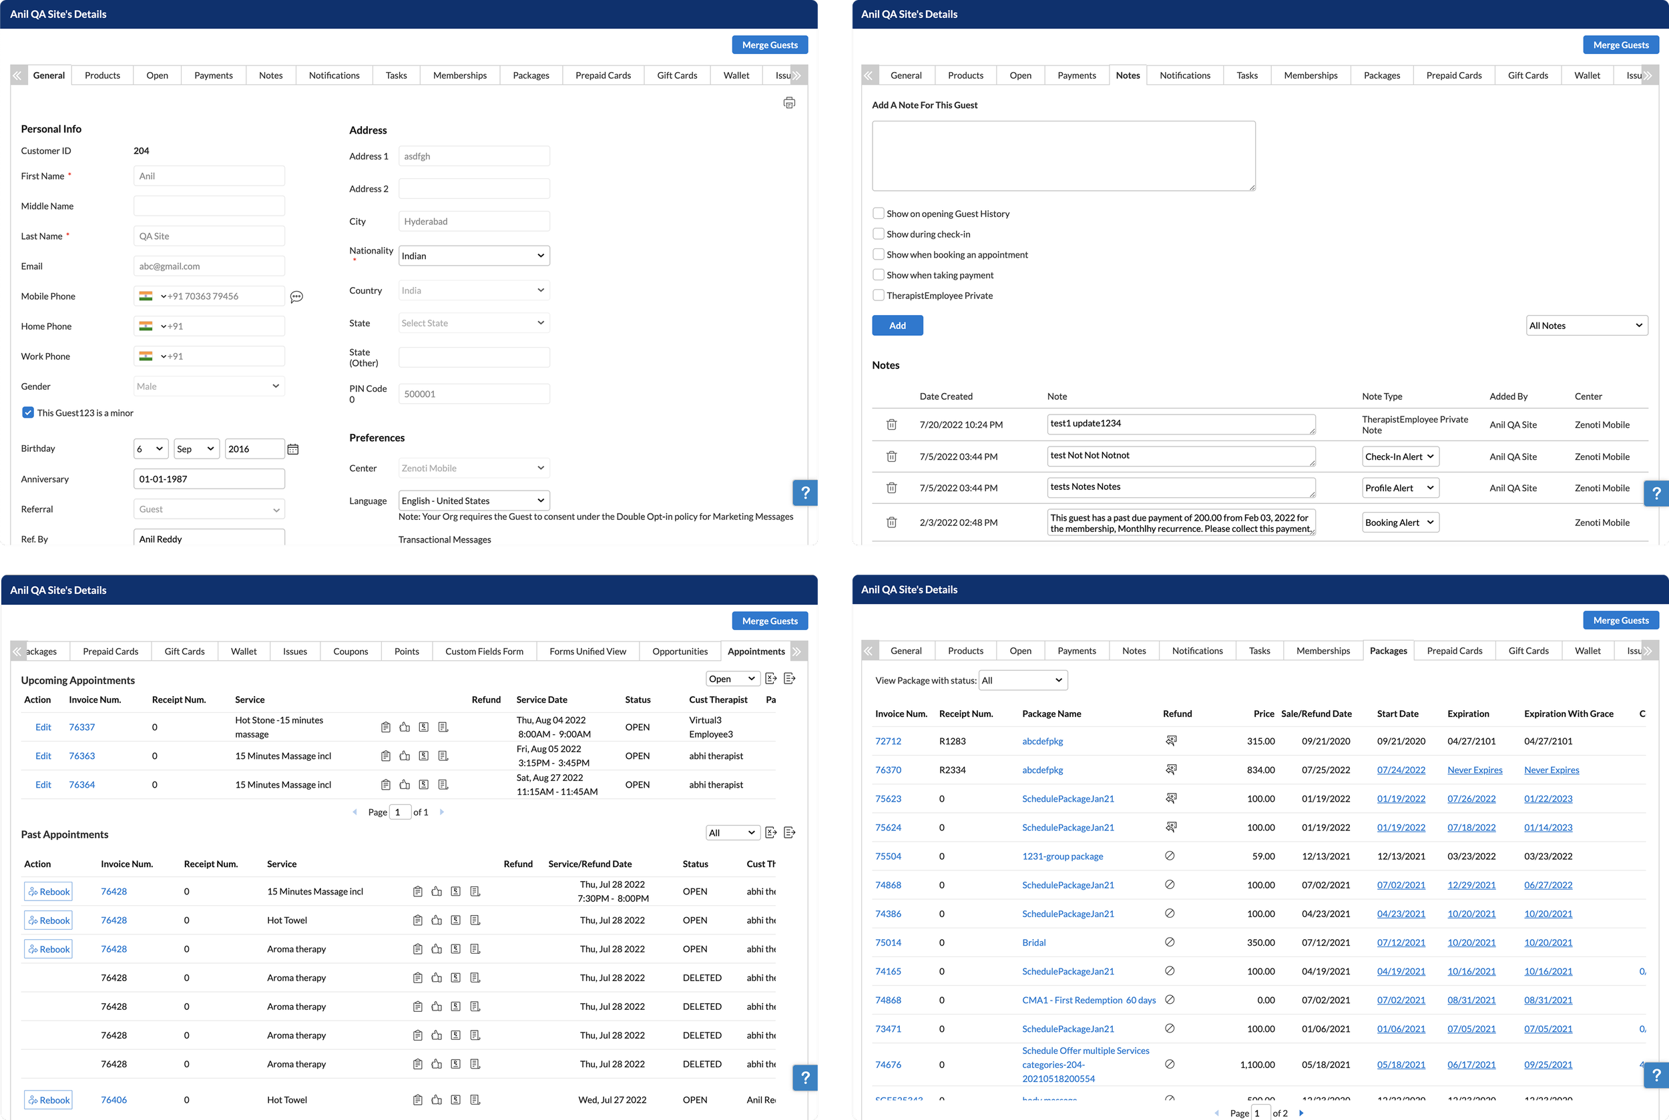Click the message icon beside Mobile Phone

pyautogui.click(x=296, y=296)
